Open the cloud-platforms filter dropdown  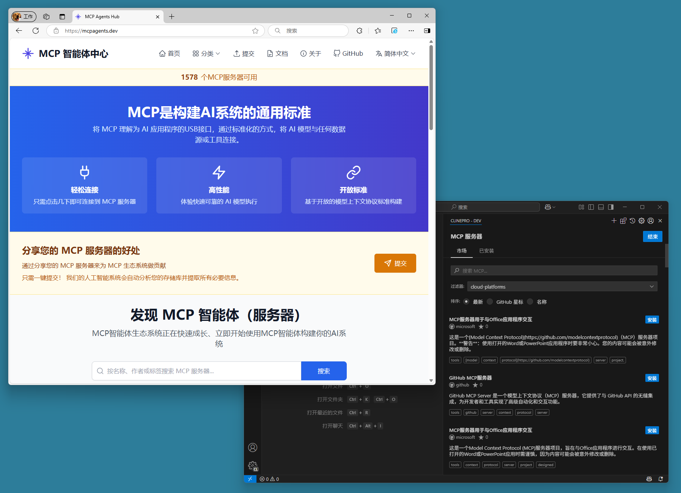point(562,287)
